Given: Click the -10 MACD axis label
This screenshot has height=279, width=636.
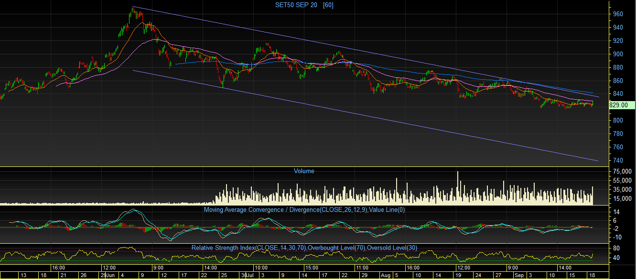Looking at the screenshot, I should pyautogui.click(x=618, y=238).
